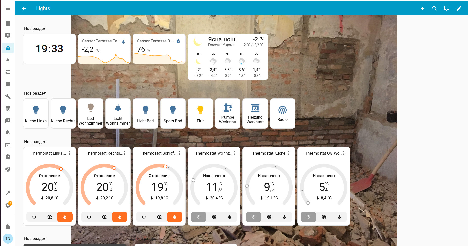This screenshot has width=468, height=246.
Task: Set Thermostat Wohnz... to heat mode
Action: (229, 217)
